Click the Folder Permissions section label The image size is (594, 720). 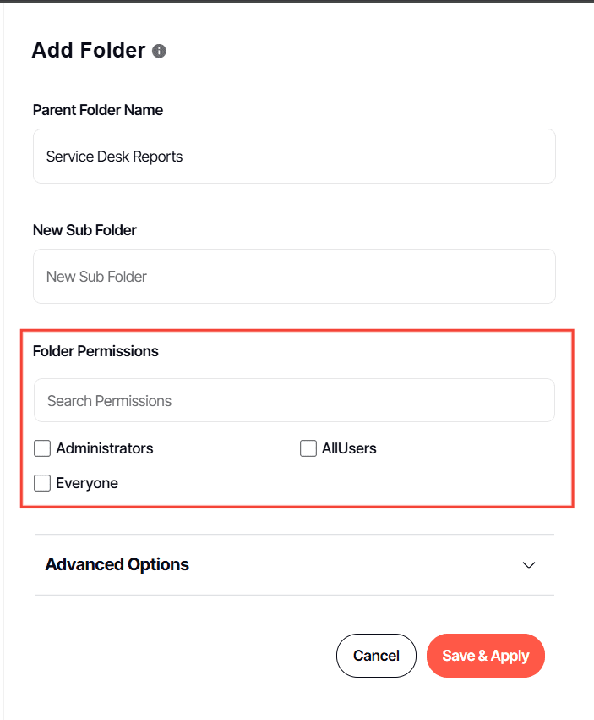(x=95, y=351)
